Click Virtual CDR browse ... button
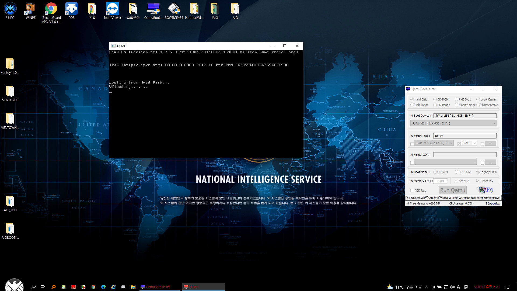This screenshot has height=291, width=517. [x=490, y=162]
